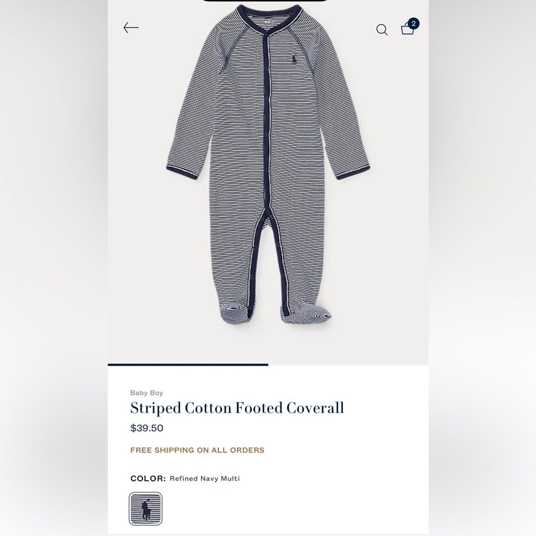Screen dimensions: 536x536
Task: Click the pony emblem inside the color swatch
Action: (146, 509)
